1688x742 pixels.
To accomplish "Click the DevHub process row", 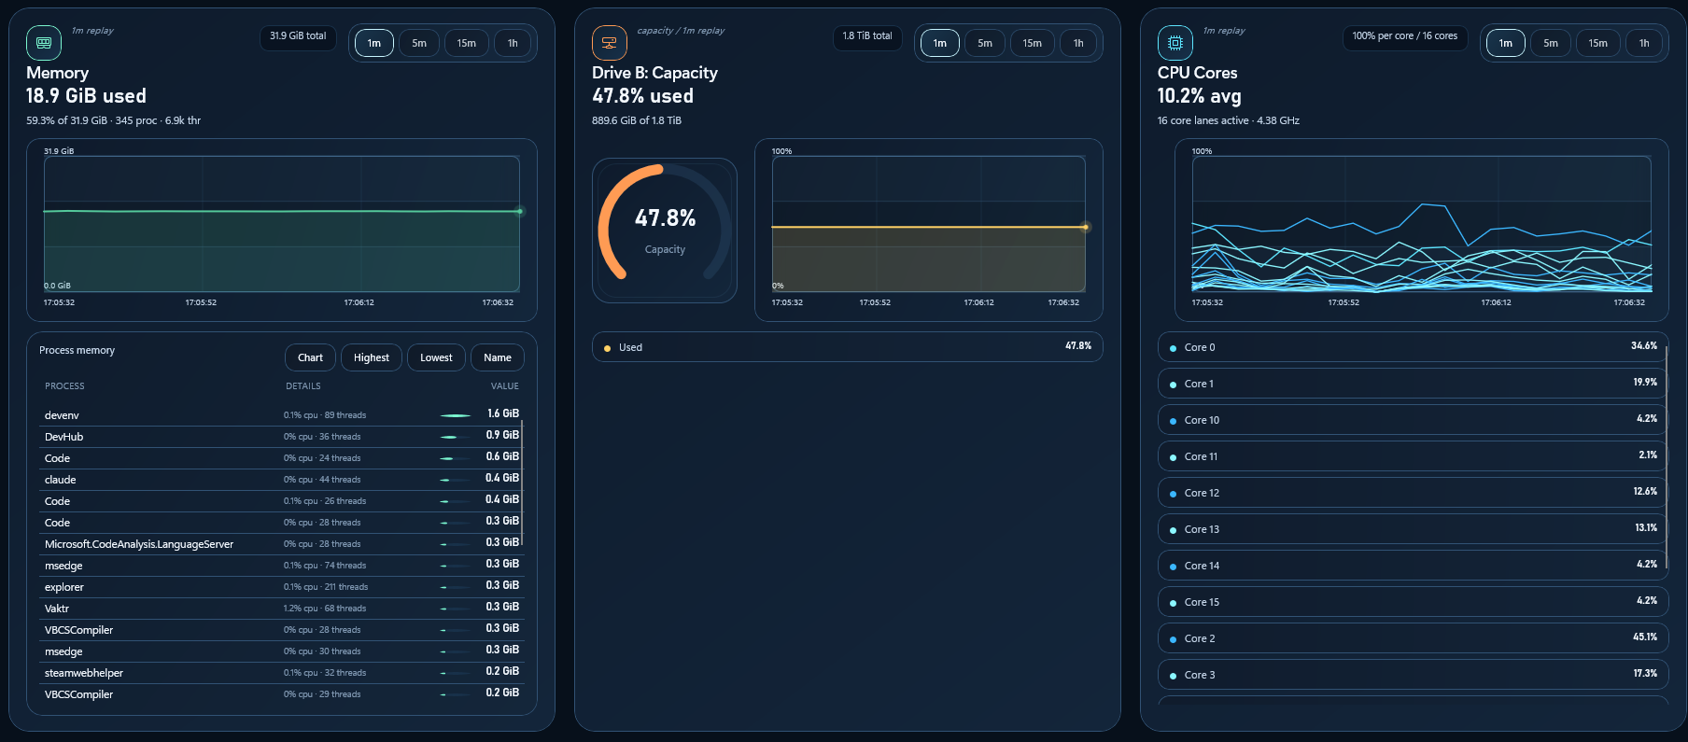I will click(282, 436).
